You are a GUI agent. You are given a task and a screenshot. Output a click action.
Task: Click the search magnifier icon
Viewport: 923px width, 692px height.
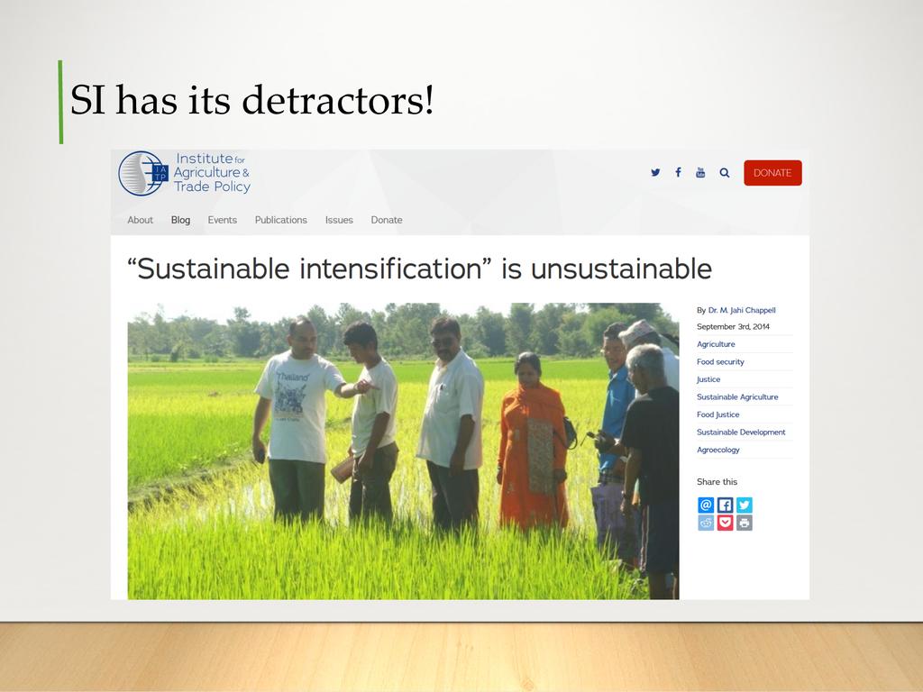(724, 173)
